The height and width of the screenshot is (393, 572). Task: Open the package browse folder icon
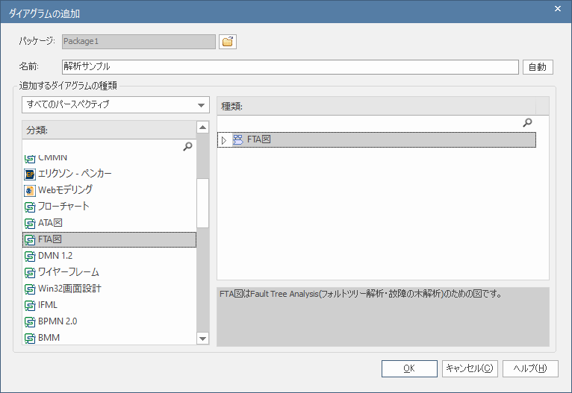(228, 42)
